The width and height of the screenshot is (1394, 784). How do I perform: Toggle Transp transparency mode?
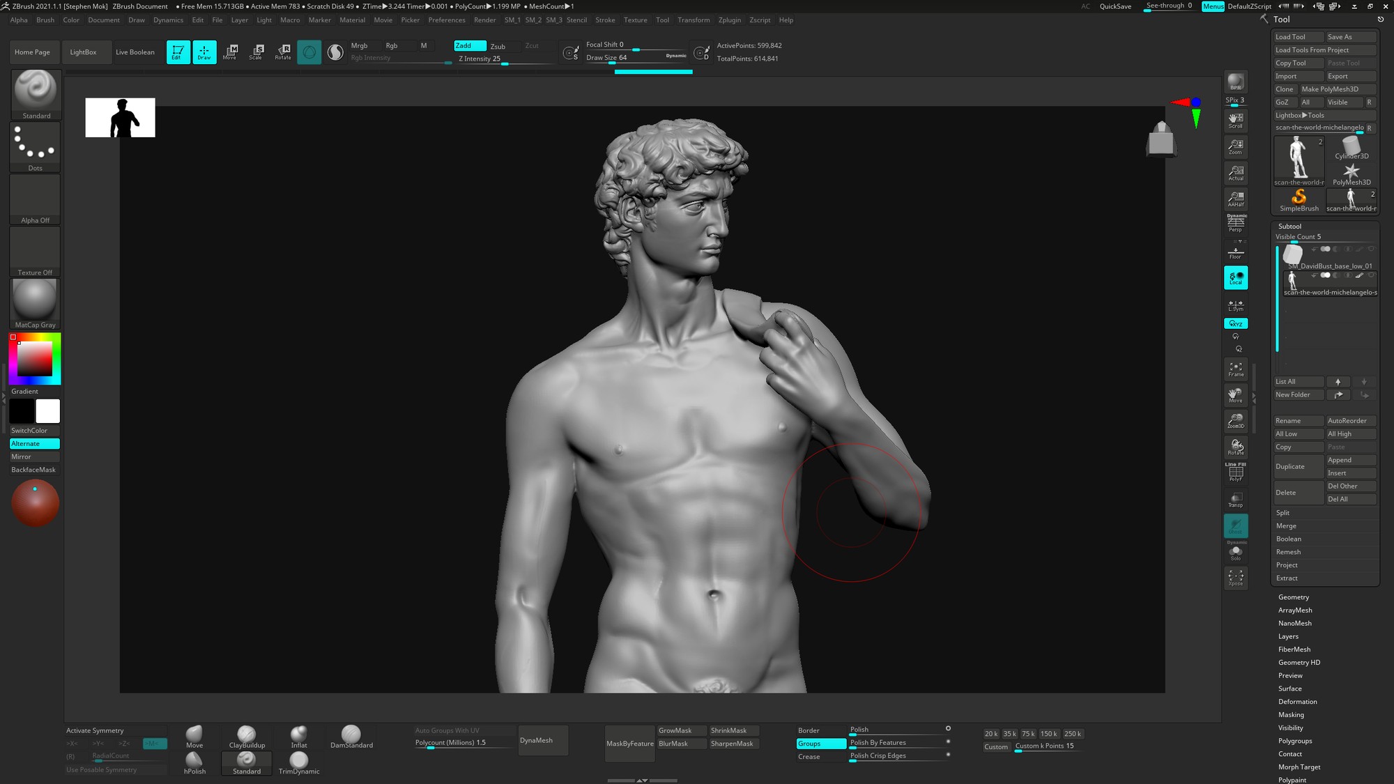[1236, 499]
